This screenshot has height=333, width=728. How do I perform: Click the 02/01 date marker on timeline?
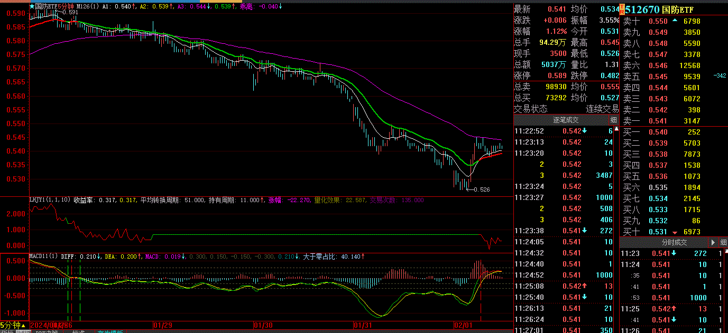(464, 325)
